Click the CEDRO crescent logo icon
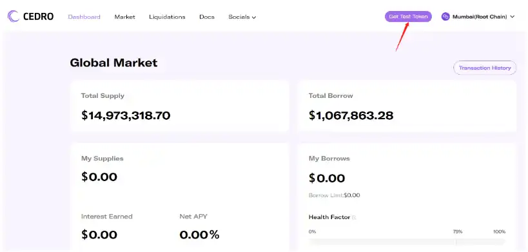The width and height of the screenshot is (528, 252). point(14,16)
